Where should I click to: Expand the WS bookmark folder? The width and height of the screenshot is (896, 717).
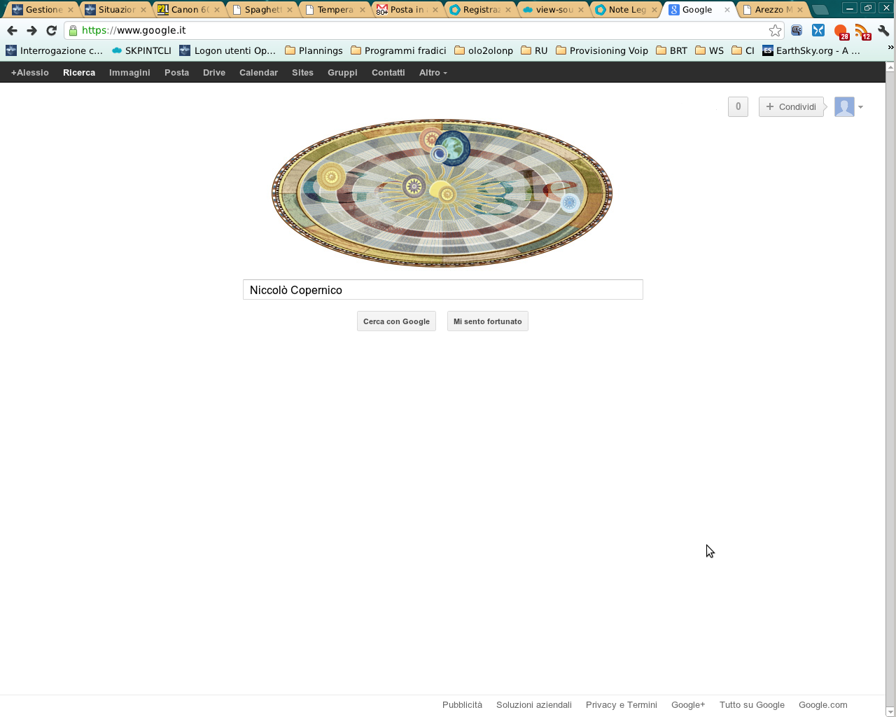click(709, 50)
